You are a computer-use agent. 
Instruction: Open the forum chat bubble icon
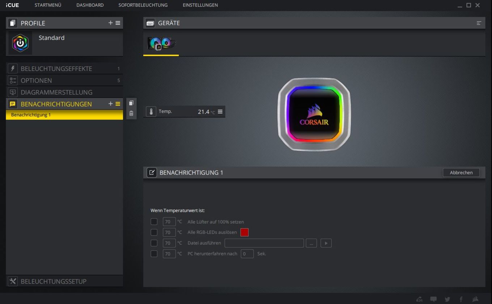click(x=433, y=299)
